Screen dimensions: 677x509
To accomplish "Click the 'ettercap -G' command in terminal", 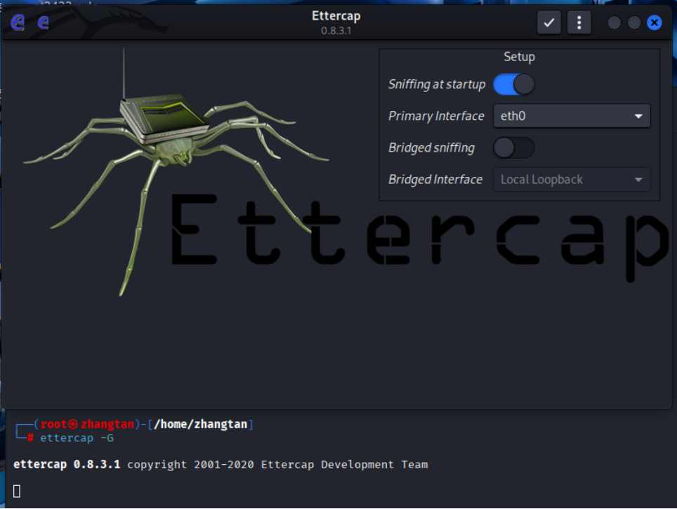I will tap(77, 438).
